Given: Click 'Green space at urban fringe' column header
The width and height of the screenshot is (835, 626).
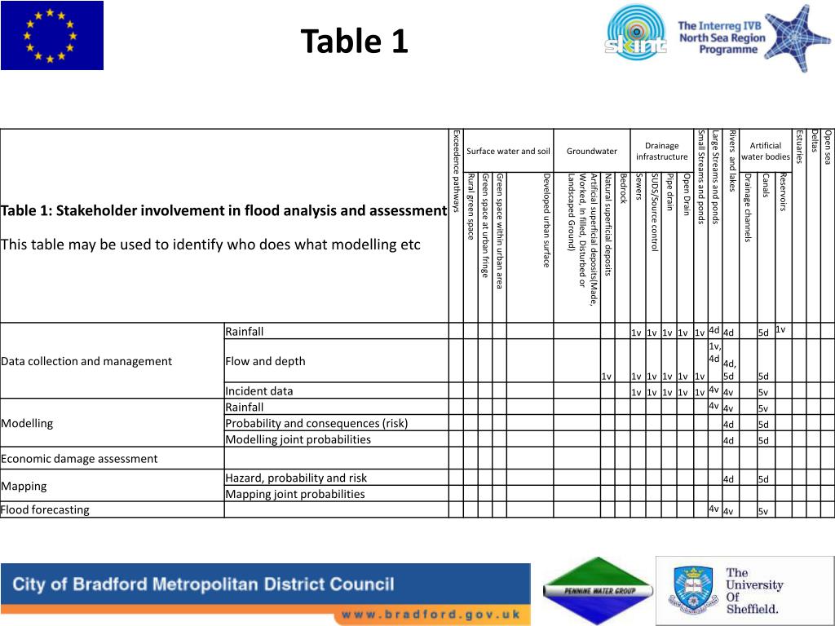Looking at the screenshot, I should coord(484,225).
